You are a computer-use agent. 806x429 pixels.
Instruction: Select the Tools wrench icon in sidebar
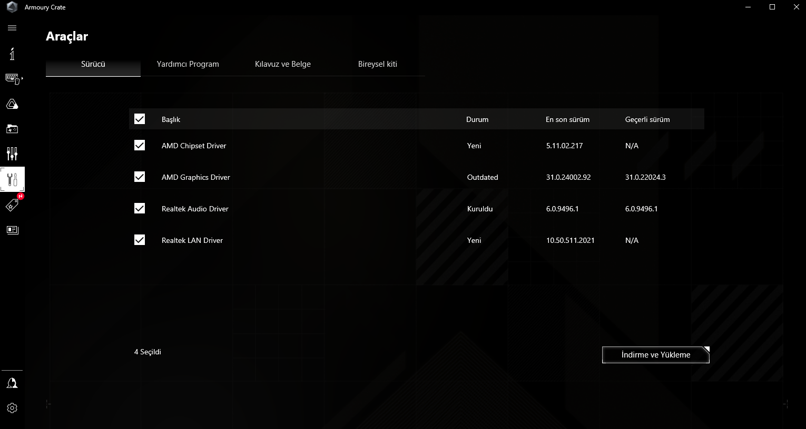[x=12, y=179]
